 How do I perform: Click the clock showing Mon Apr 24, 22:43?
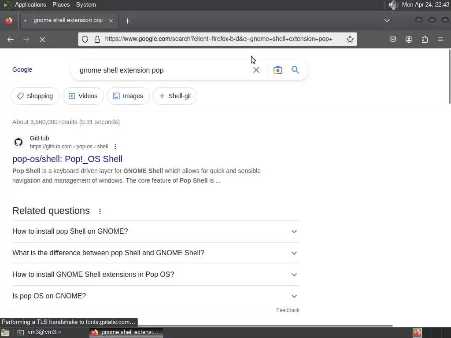[425, 4]
